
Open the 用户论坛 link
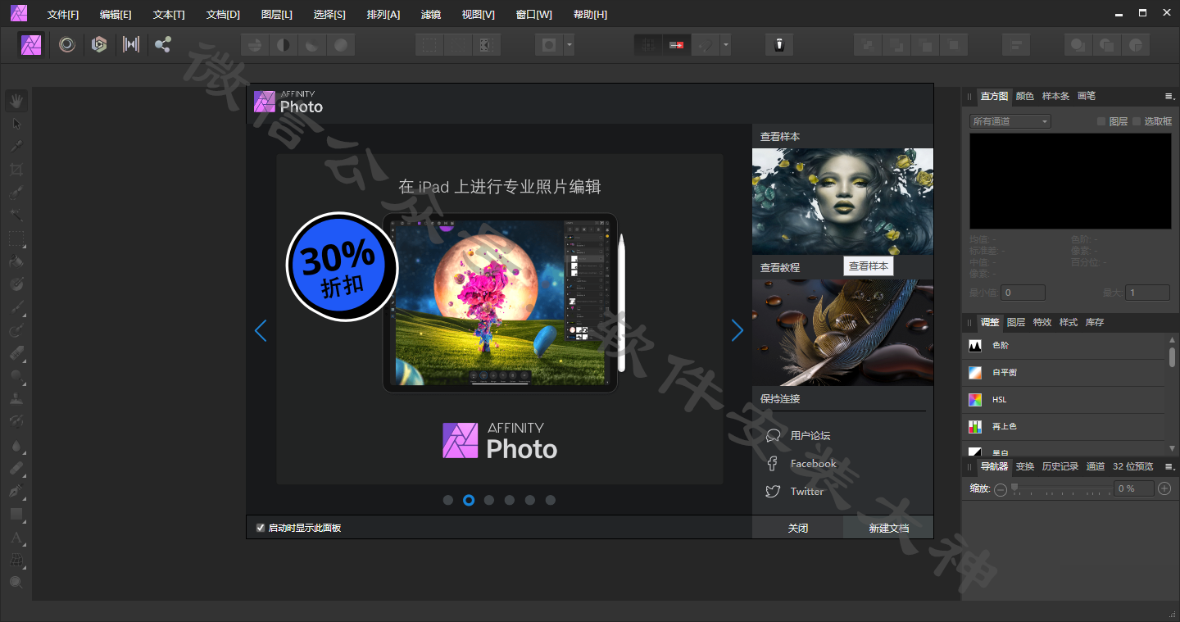tap(810, 436)
